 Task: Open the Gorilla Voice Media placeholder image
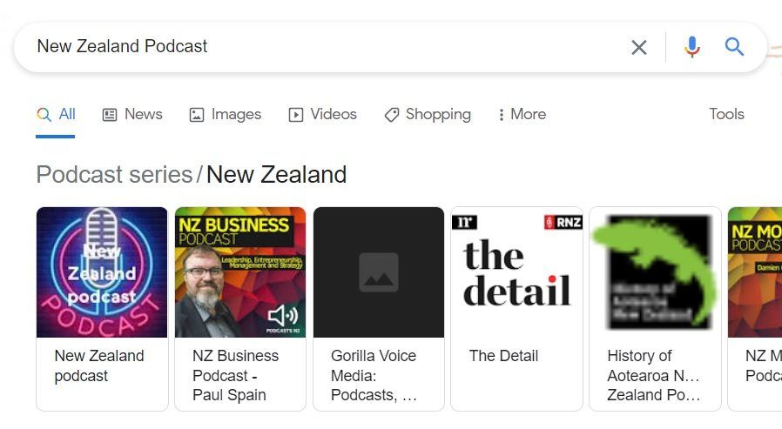379,272
